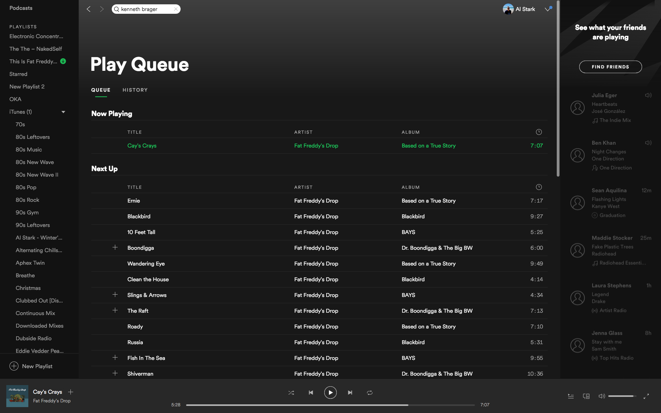
Task: Create a New Playlist
Action: (x=31, y=366)
